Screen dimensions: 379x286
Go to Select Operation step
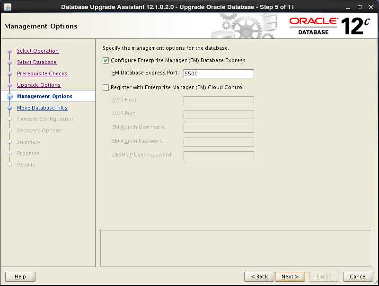38,51
